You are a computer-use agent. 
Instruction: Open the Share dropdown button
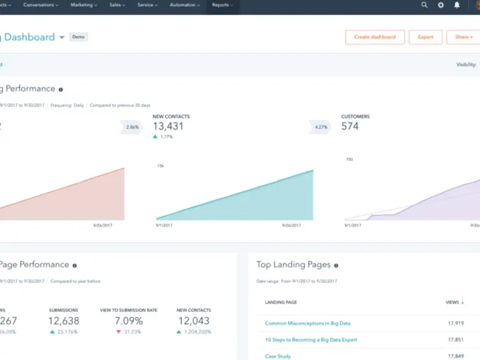[463, 37]
